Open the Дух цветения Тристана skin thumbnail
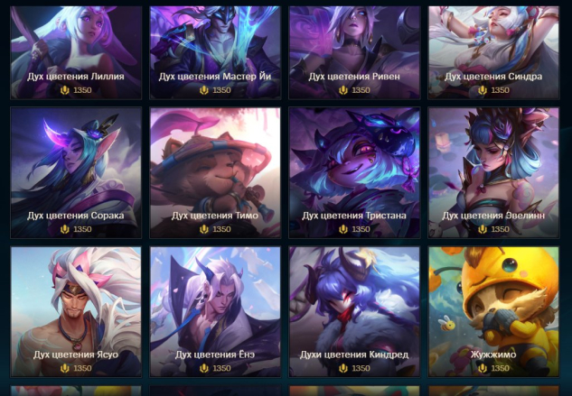 click(x=354, y=172)
